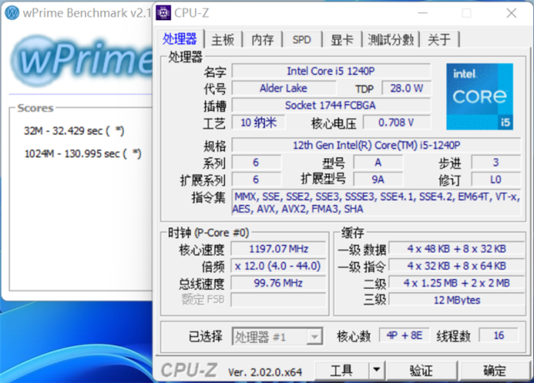Click the 验证 button

point(422,370)
